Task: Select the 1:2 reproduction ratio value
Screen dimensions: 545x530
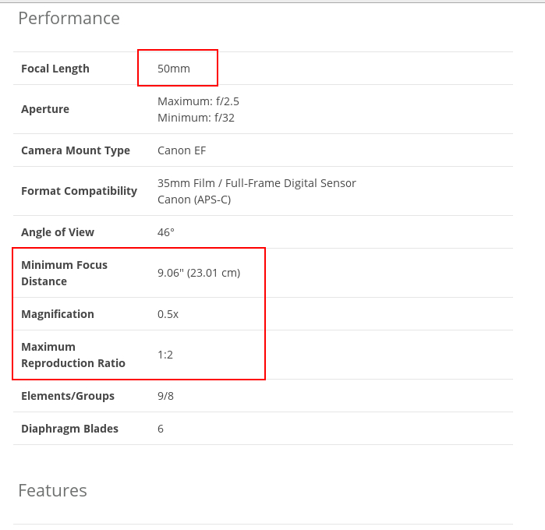Action: point(165,355)
